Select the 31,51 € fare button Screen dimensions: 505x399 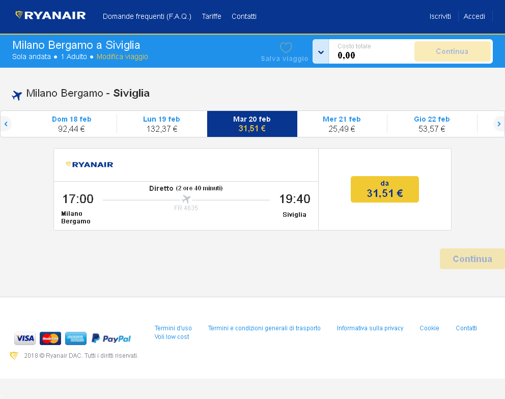point(384,189)
